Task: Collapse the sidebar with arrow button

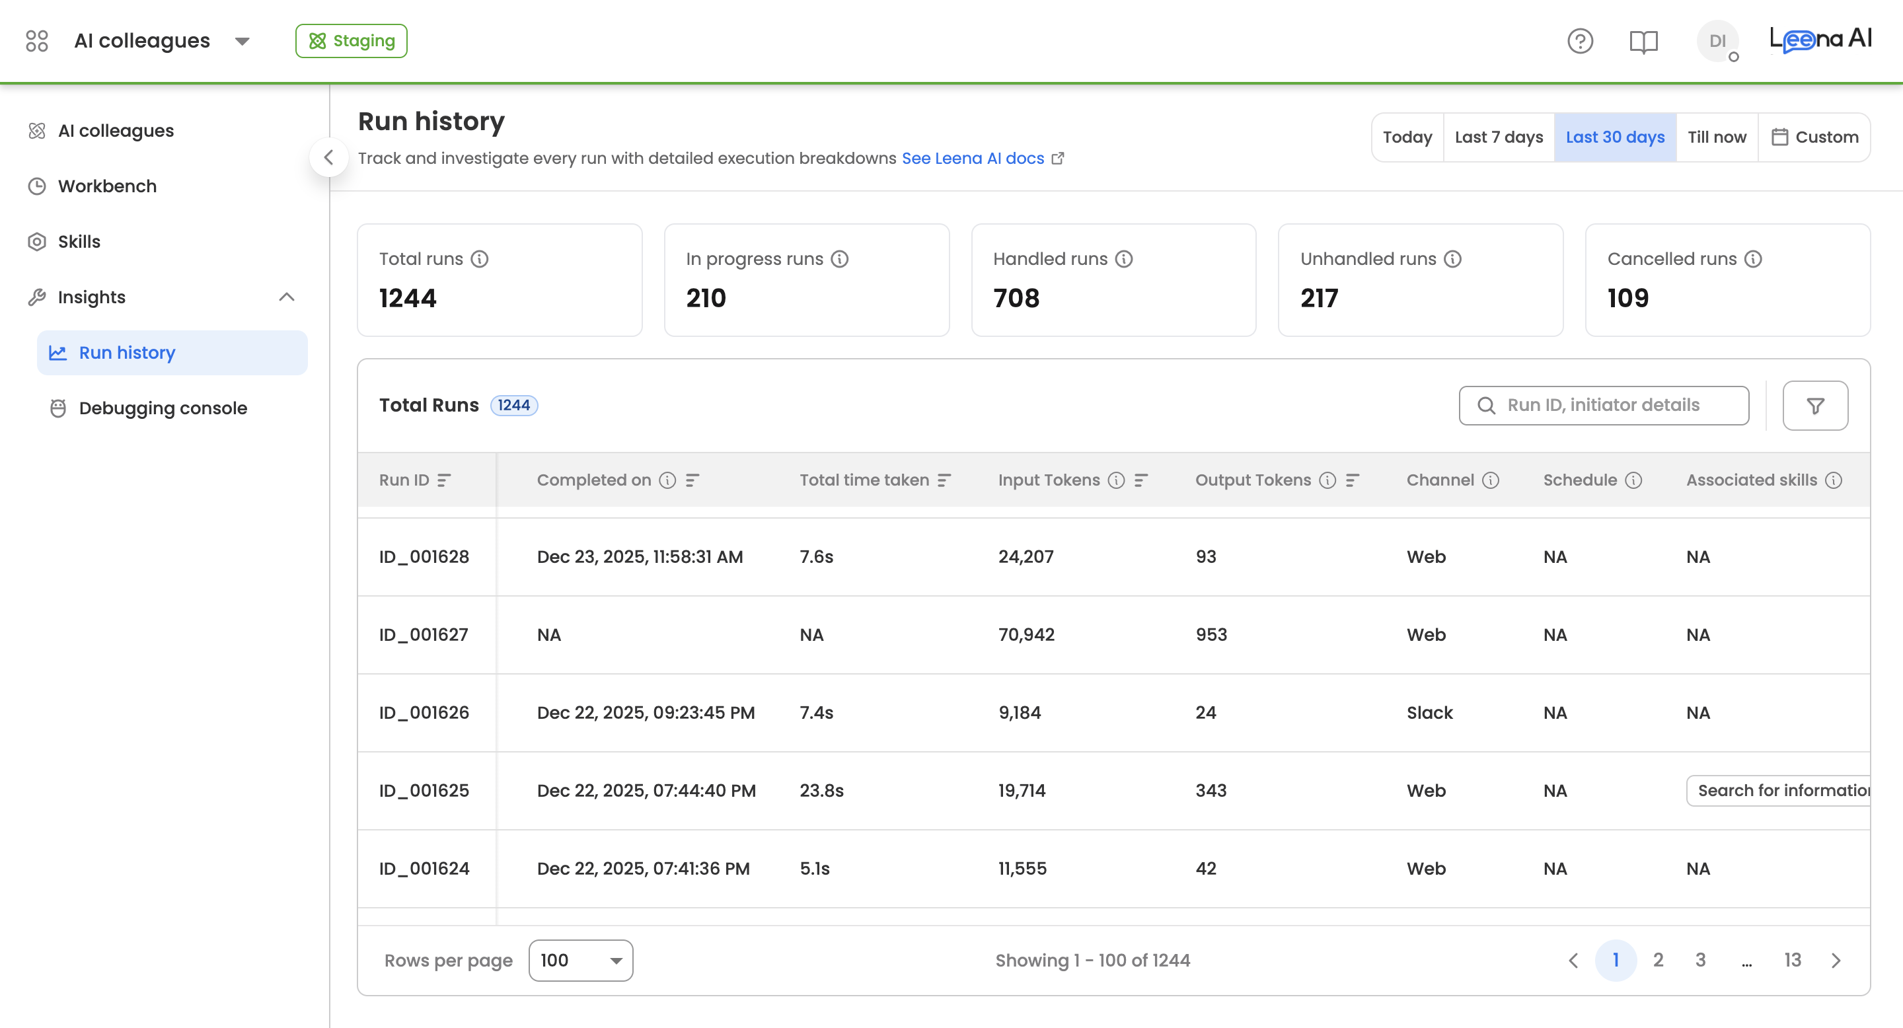Action: pyautogui.click(x=329, y=157)
